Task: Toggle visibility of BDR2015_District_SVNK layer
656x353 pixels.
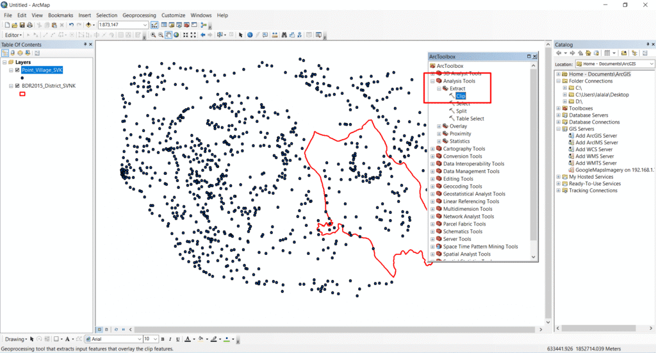Action: point(17,86)
